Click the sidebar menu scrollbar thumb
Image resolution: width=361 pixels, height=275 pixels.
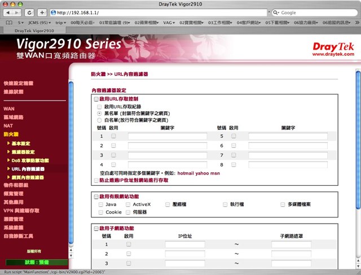[x=71, y=163]
